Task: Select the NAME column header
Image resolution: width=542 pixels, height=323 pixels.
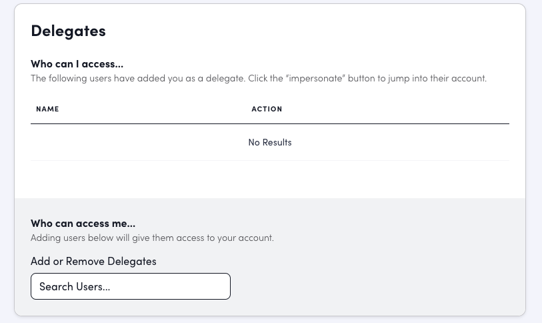Action: 47,109
